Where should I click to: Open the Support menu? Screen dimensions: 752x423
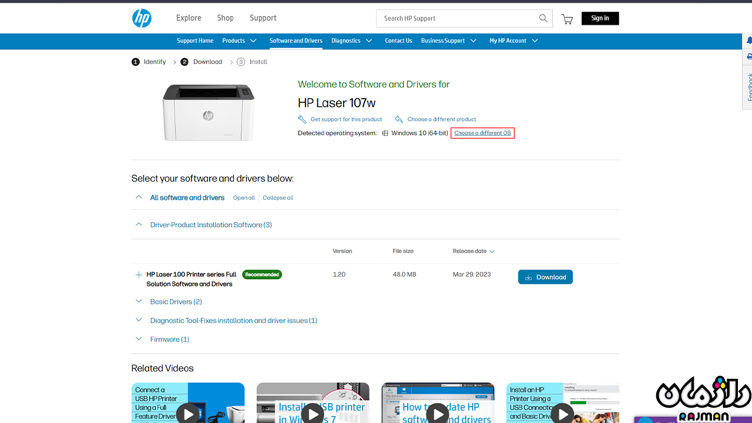(263, 18)
